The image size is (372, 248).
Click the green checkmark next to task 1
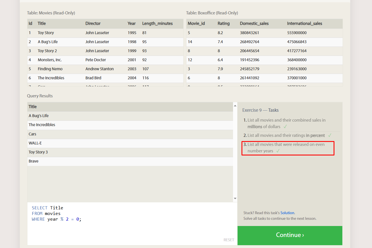285,127
